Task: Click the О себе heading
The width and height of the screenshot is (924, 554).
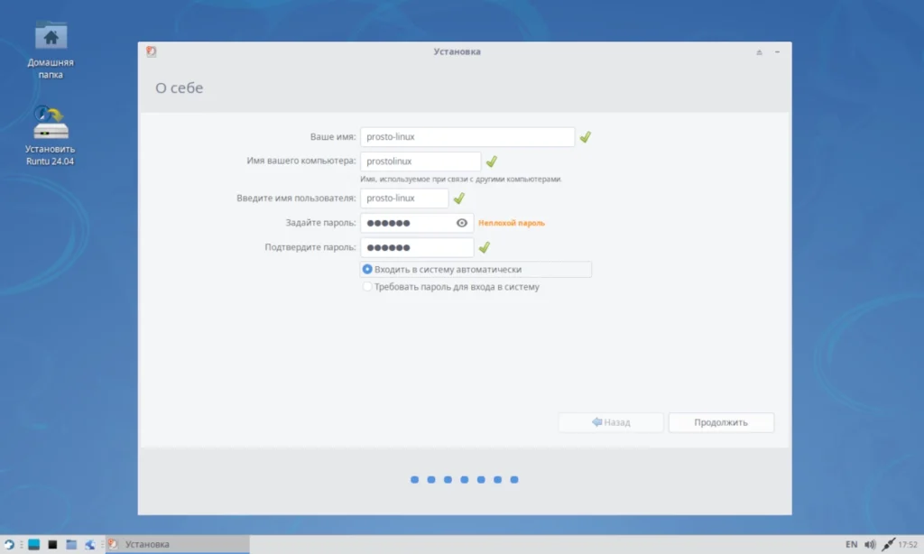Action: [180, 88]
